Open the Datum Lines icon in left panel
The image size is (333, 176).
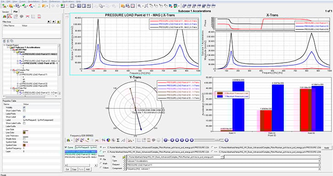tap(28, 17)
